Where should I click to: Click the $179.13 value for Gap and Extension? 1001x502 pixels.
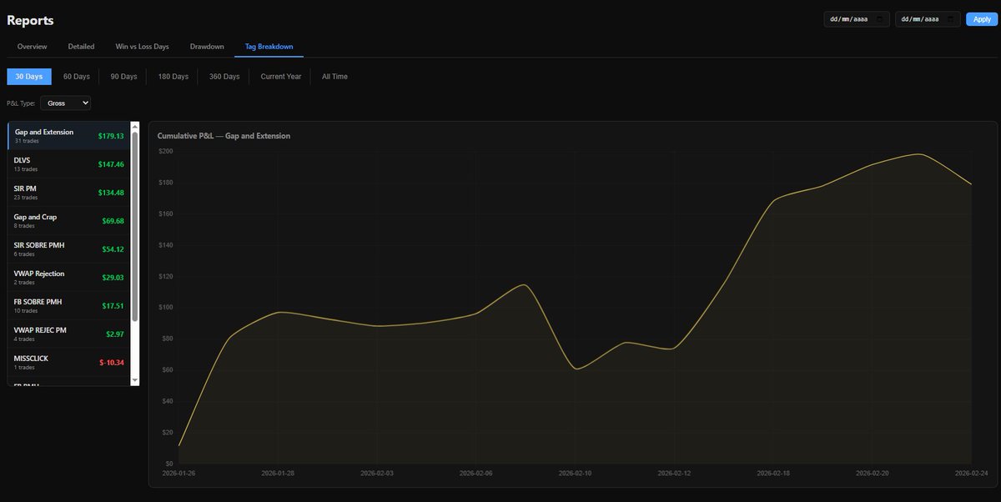click(x=110, y=136)
